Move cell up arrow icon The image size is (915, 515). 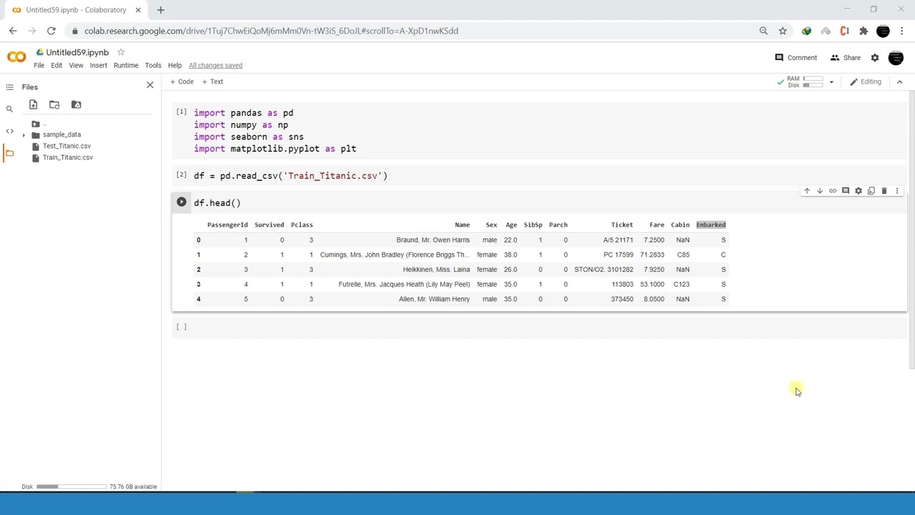[x=807, y=191]
